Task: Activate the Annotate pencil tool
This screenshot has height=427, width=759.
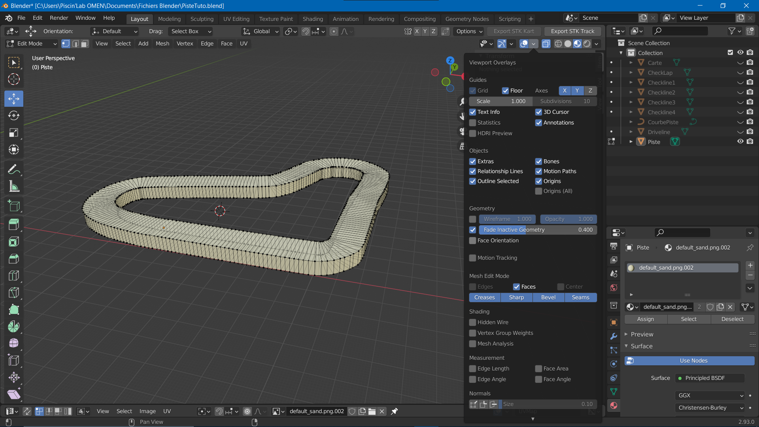Action: 14,170
